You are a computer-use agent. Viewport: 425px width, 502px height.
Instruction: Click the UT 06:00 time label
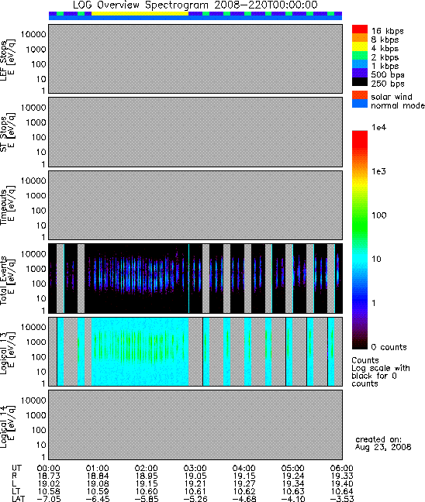pos(342,468)
